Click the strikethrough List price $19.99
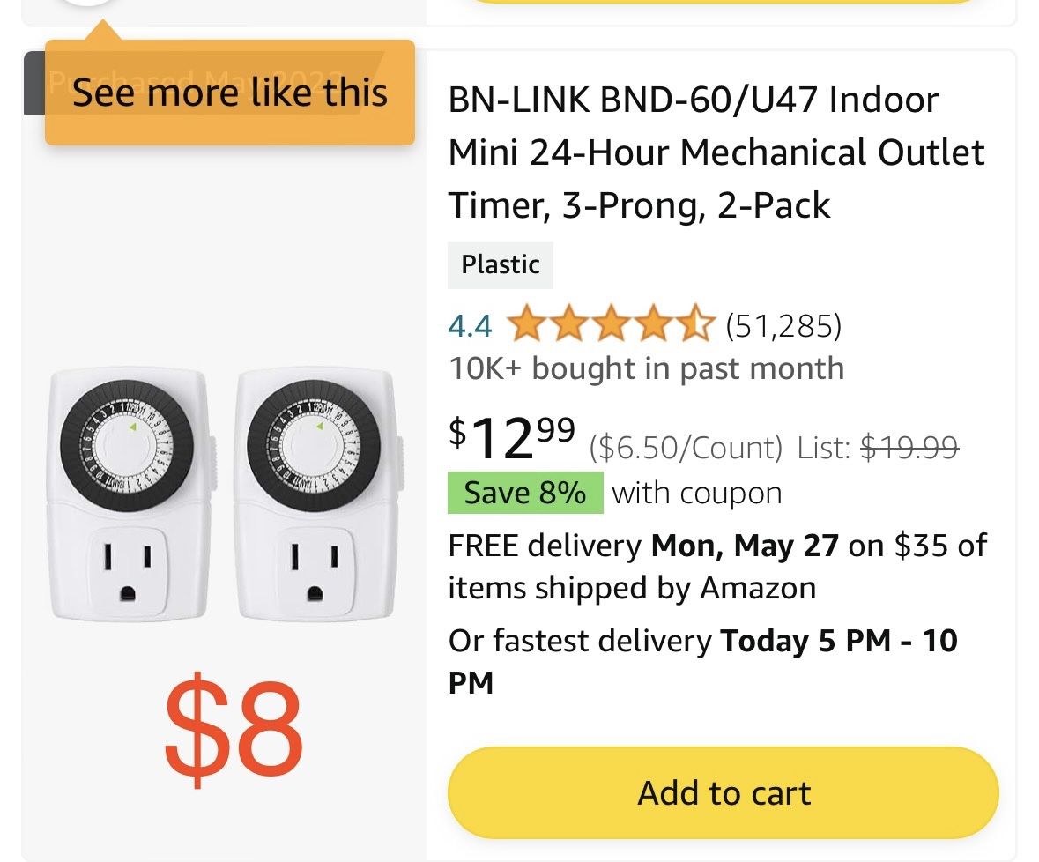The image size is (1039, 862). pos(910,447)
